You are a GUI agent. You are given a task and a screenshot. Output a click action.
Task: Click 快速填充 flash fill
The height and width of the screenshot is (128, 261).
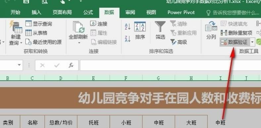tap(234, 24)
